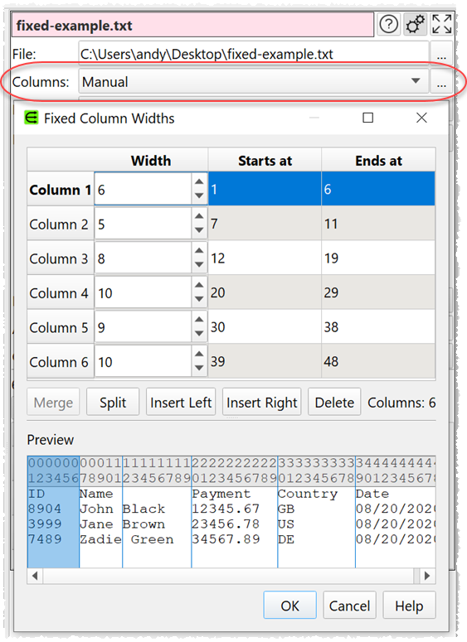The height and width of the screenshot is (642, 467).
Task: Click the fixed-example.txt title field
Action: (193, 25)
